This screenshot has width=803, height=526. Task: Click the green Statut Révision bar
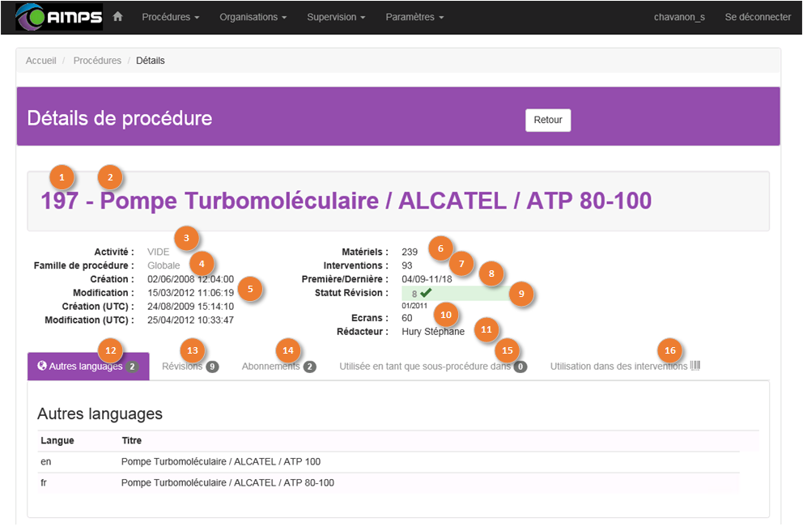click(456, 293)
